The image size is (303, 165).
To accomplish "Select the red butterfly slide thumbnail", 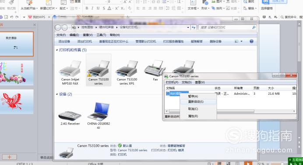I will (x=17, y=102).
